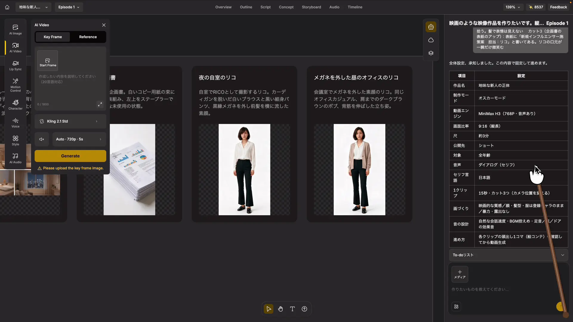Click the cloud icon in the side strip
Screen dimensions: 573x322
click(431, 40)
